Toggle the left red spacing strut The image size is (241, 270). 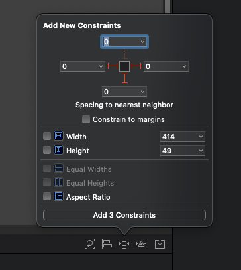113,66
